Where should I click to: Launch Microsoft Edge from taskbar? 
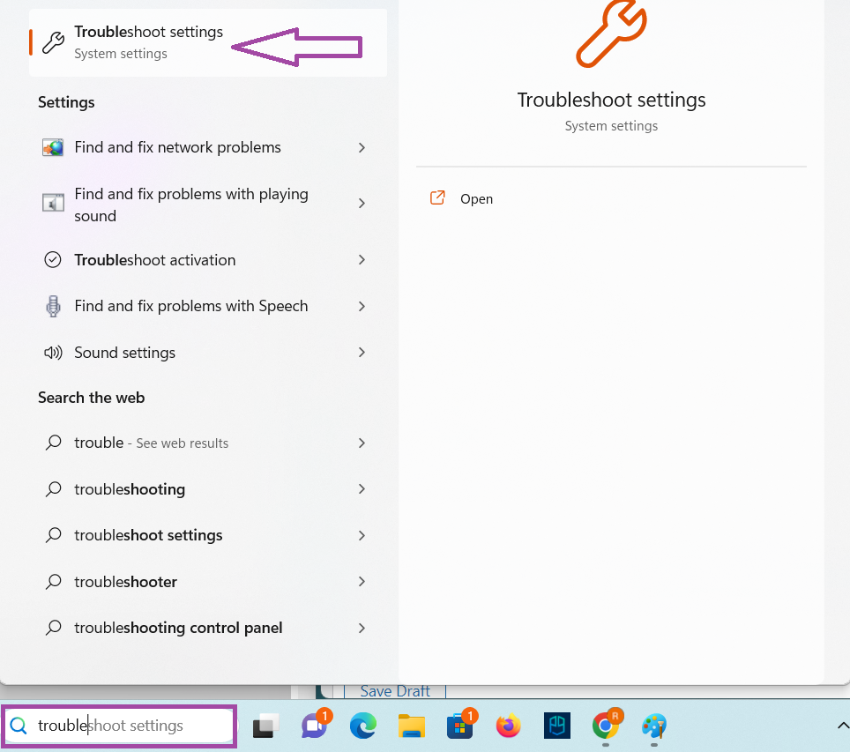click(362, 726)
